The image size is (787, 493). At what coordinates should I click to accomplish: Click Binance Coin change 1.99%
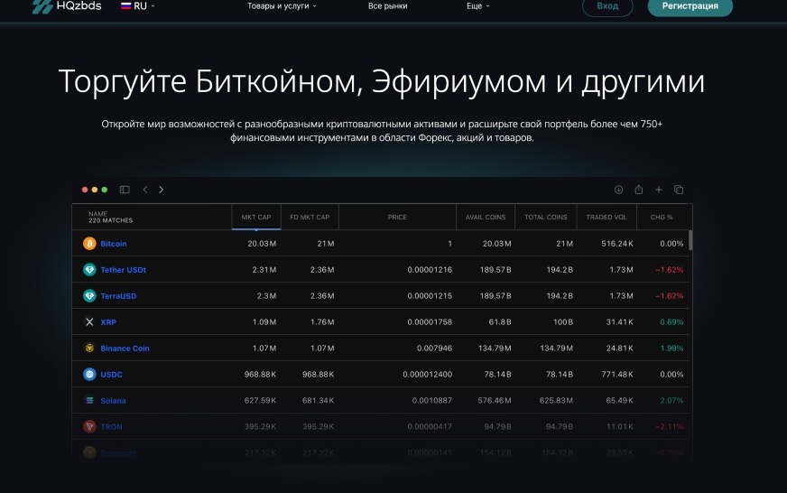pyautogui.click(x=671, y=348)
